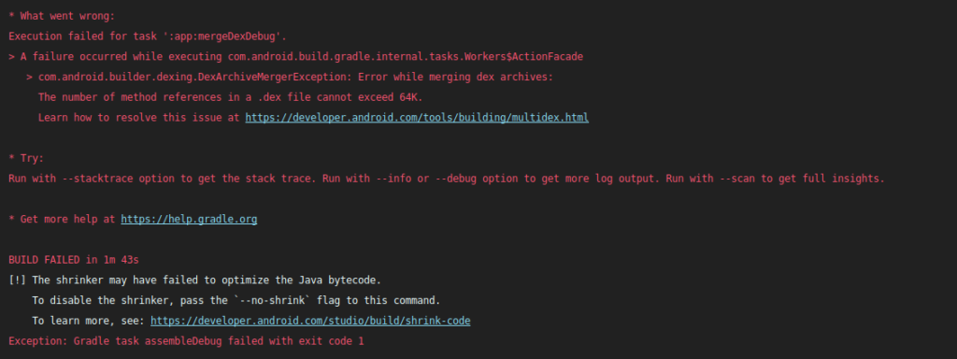Image resolution: width=957 pixels, height=359 pixels.
Task: Click the '[!]' shrinker warning marker
Action: [x=17, y=280]
